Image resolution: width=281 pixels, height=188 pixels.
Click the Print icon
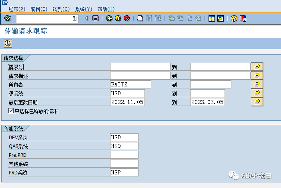[x=140, y=18]
